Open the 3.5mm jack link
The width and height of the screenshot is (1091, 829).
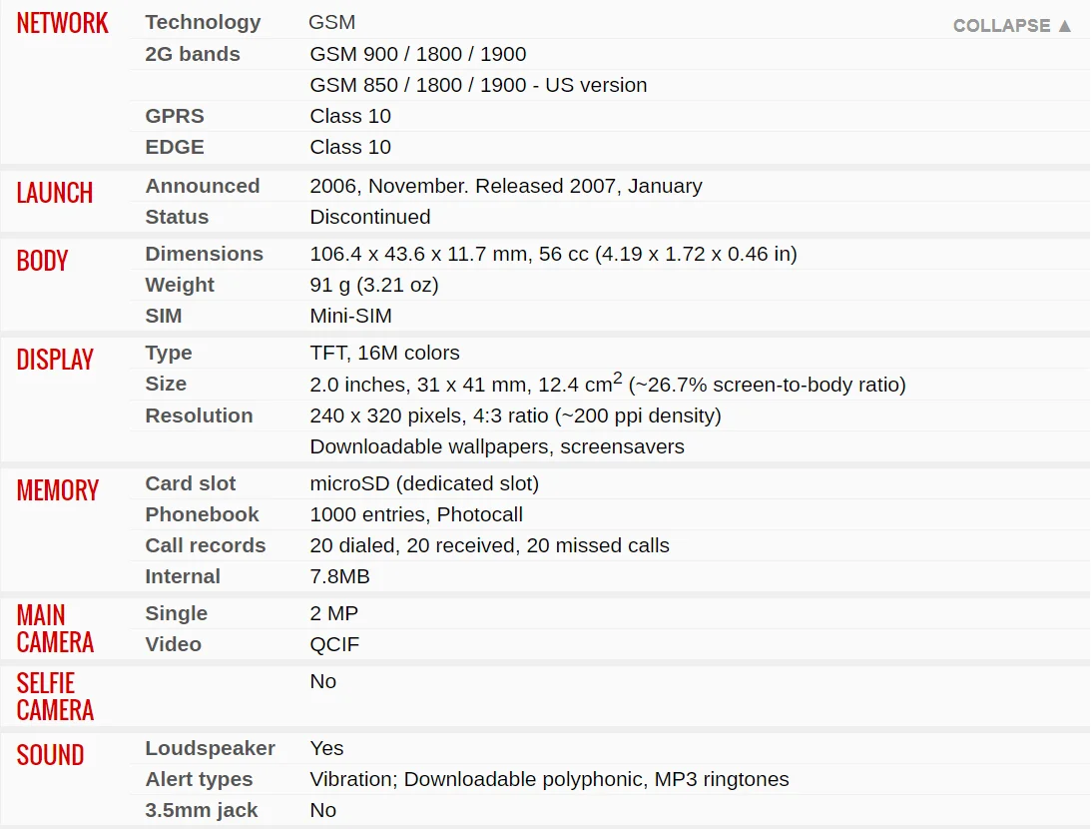pyautogui.click(x=201, y=810)
